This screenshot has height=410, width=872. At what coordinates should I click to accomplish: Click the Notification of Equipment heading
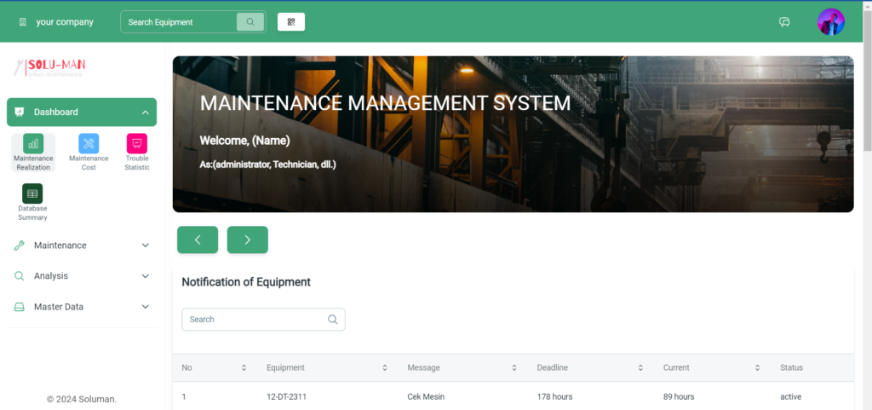(246, 282)
